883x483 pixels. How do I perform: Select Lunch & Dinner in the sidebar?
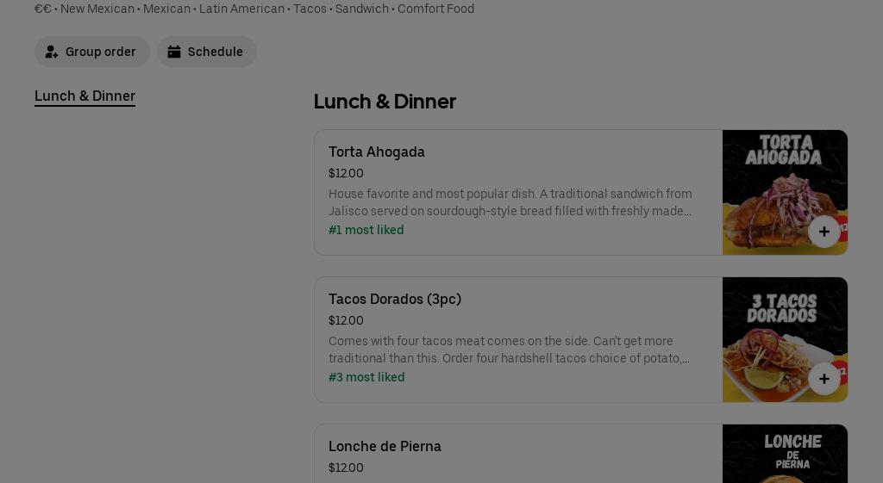(x=85, y=96)
